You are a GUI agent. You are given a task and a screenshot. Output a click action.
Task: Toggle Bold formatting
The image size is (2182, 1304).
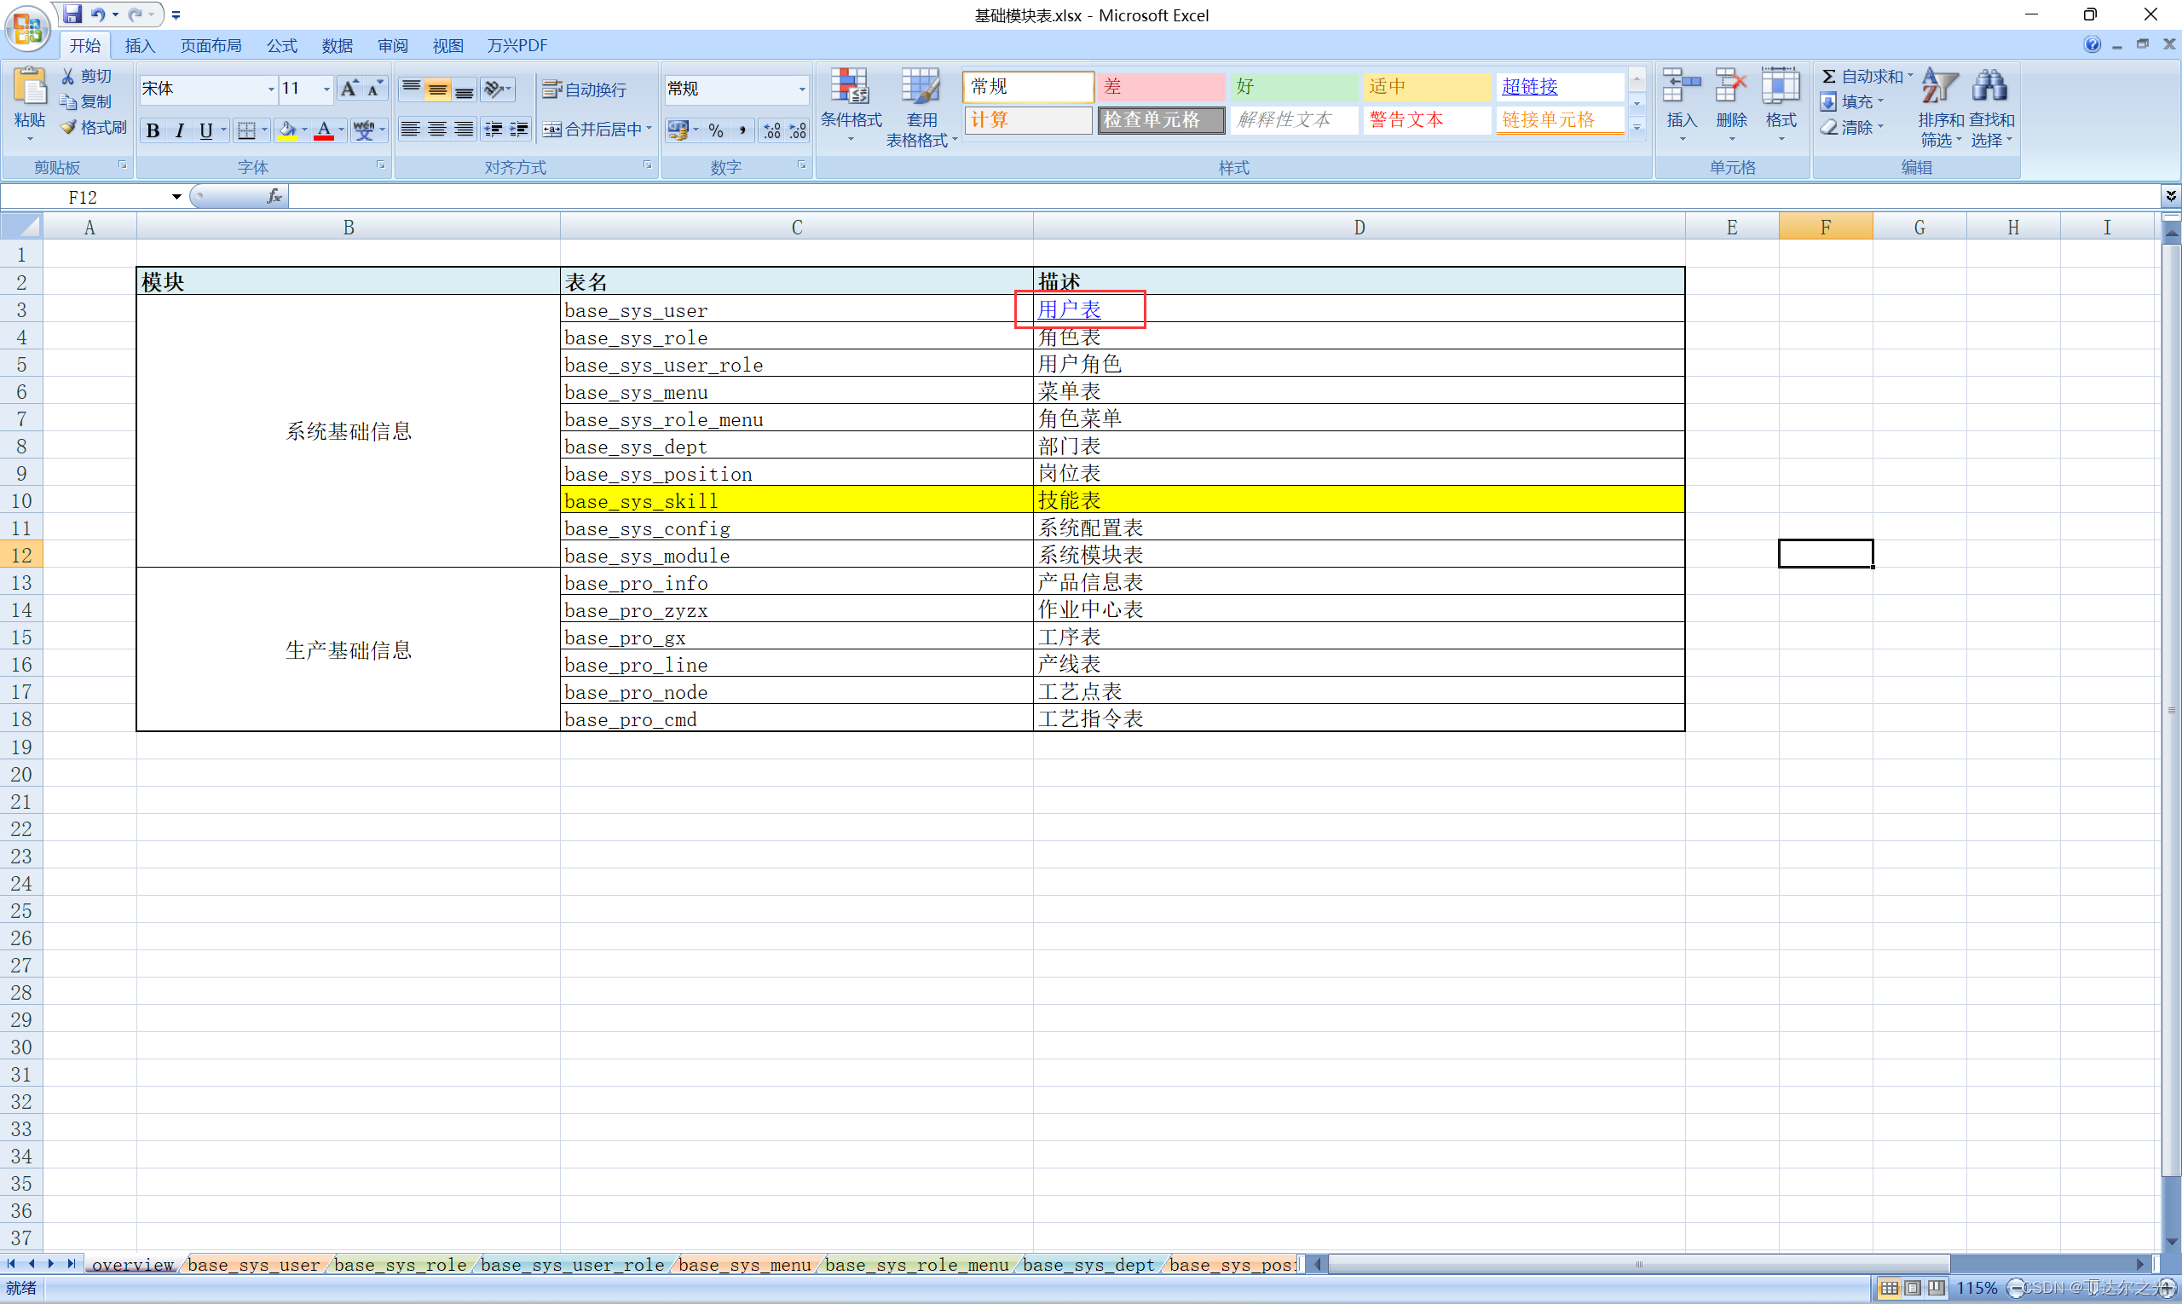(153, 131)
